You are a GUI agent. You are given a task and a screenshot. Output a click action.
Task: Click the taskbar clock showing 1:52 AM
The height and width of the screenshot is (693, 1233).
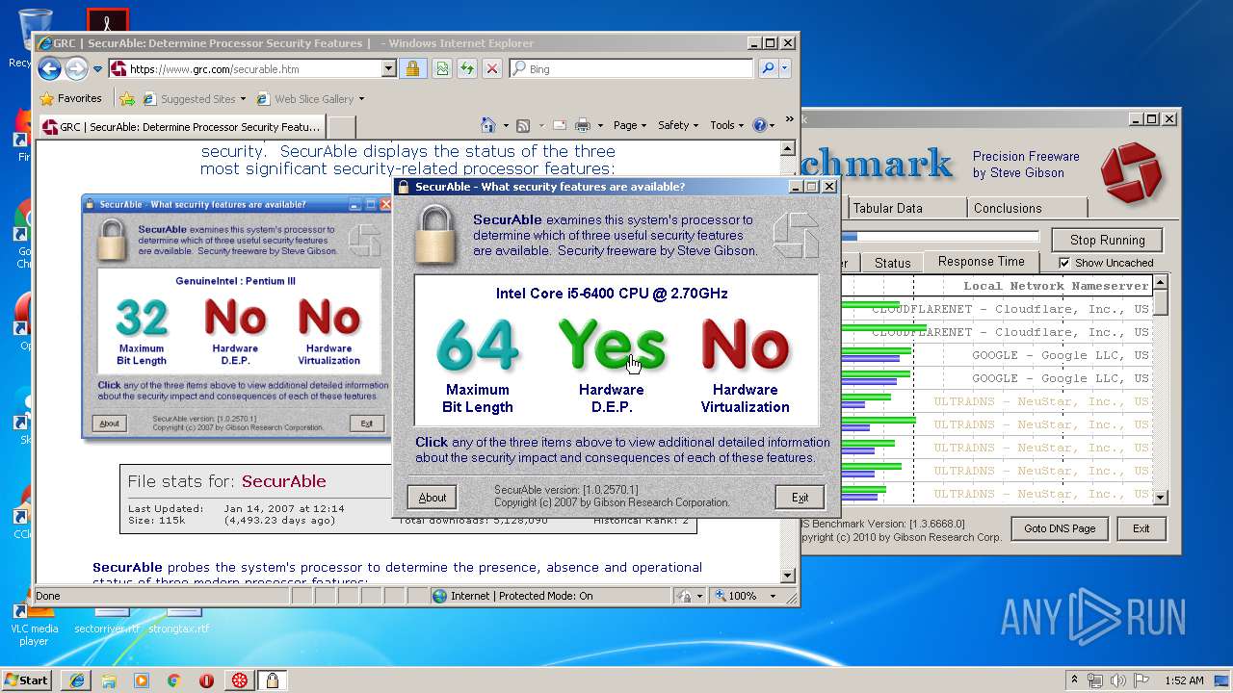pyautogui.click(x=1184, y=680)
